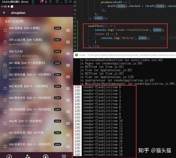Image resolution: width=176 pixels, height=158 pixels.
Task: Click the terminal window title path
Action: (x=127, y=55)
